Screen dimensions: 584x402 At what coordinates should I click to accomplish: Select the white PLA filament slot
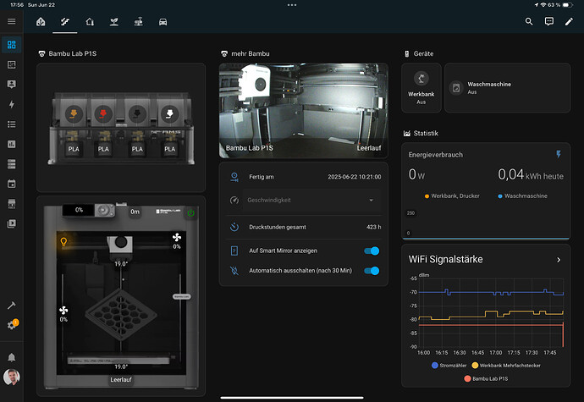coord(169,113)
